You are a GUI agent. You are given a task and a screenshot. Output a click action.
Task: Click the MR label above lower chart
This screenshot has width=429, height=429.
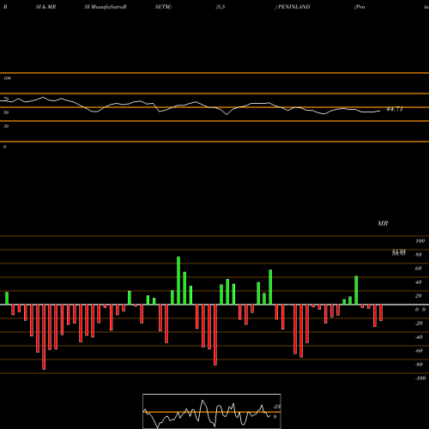(x=383, y=223)
